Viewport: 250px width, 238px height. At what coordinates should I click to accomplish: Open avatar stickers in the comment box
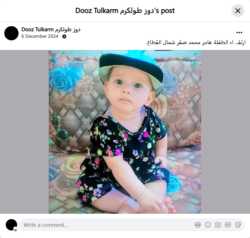(x=198, y=225)
